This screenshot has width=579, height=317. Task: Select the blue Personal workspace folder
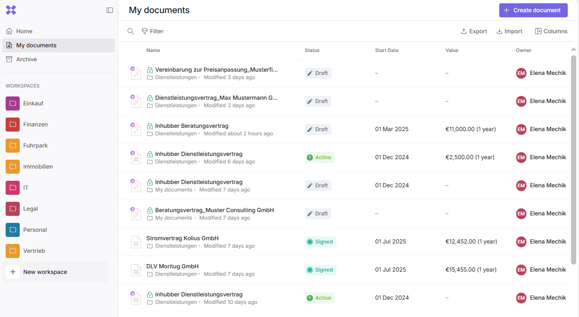(13, 230)
